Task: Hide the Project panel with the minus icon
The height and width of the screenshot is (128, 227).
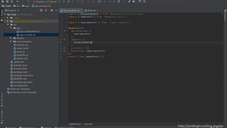Action: point(56,10)
